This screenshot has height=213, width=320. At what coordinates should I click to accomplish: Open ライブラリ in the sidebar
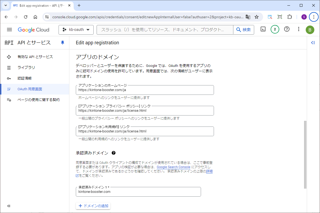pos(26,67)
